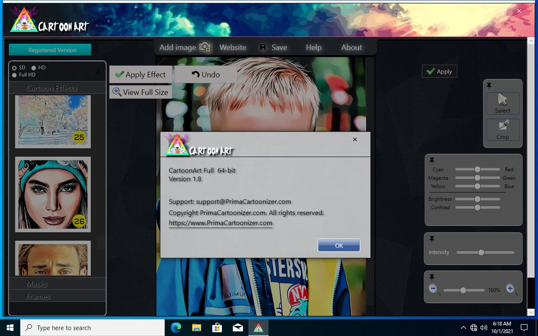Adjust the Contrast slider
538x336 pixels.
[x=477, y=207]
